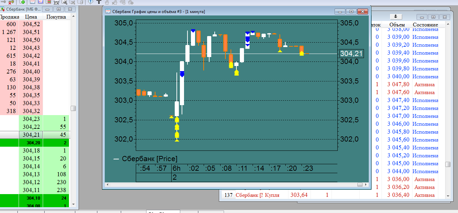Click ask price 304,43

pos(31,48)
